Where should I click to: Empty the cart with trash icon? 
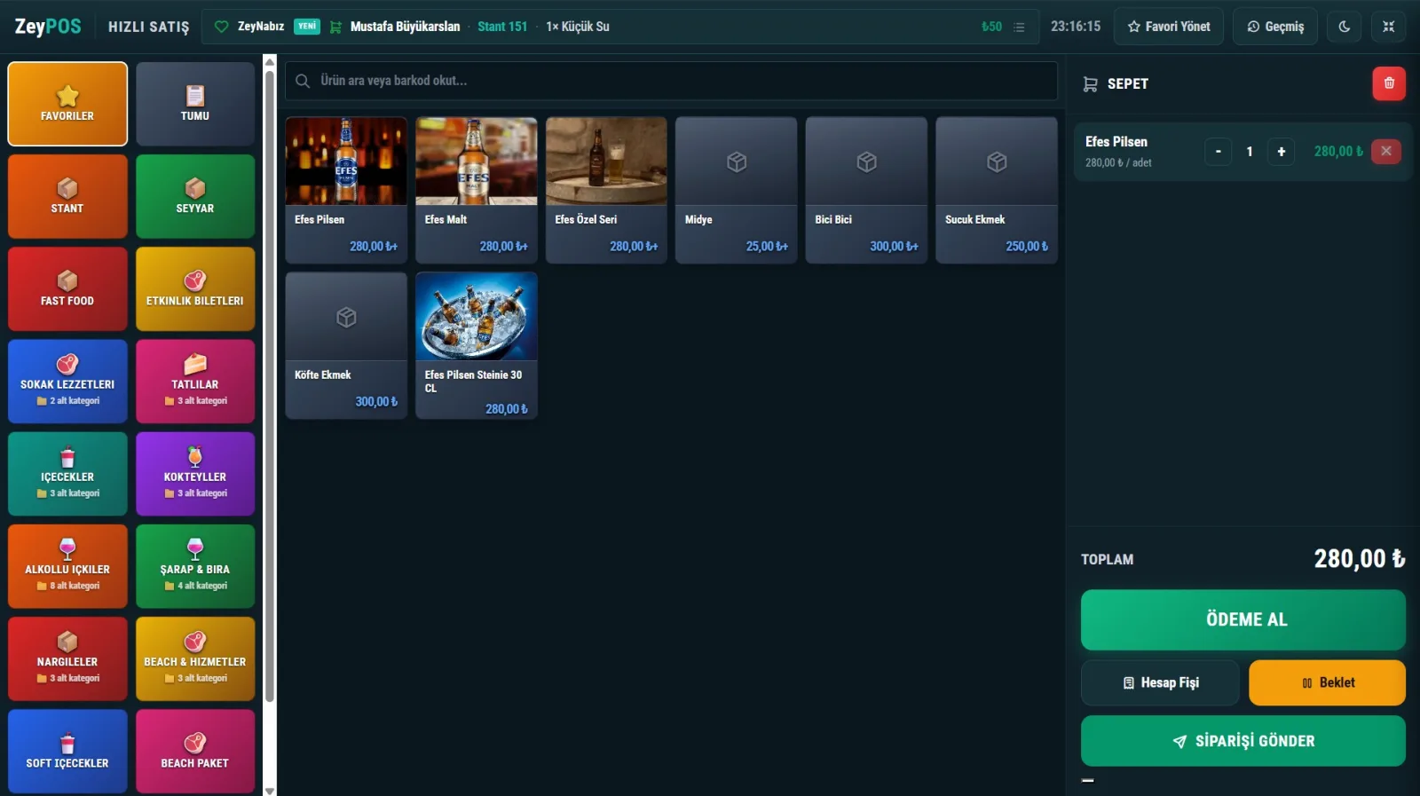[1389, 83]
